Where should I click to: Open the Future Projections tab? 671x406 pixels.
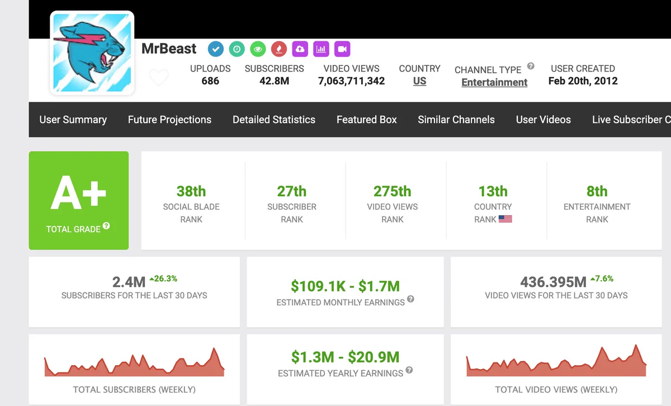169,120
